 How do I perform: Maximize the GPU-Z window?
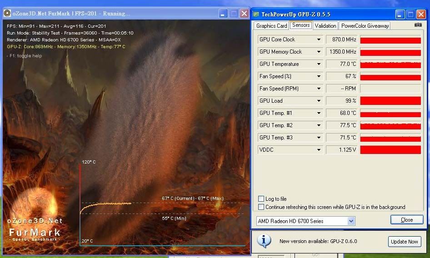(410, 14)
